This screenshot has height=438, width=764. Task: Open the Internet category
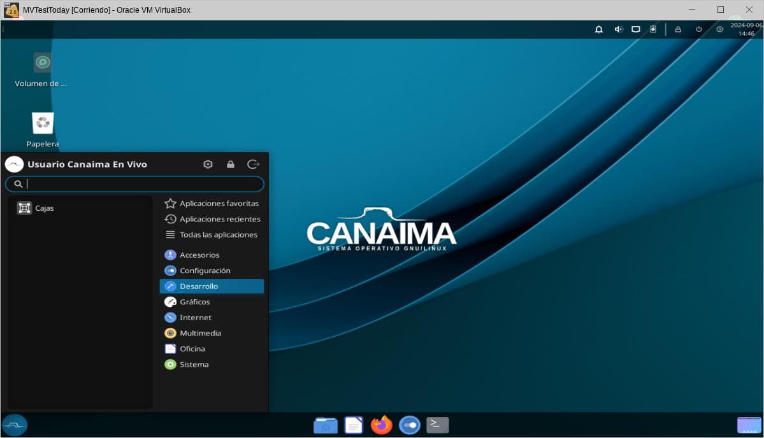point(212,317)
